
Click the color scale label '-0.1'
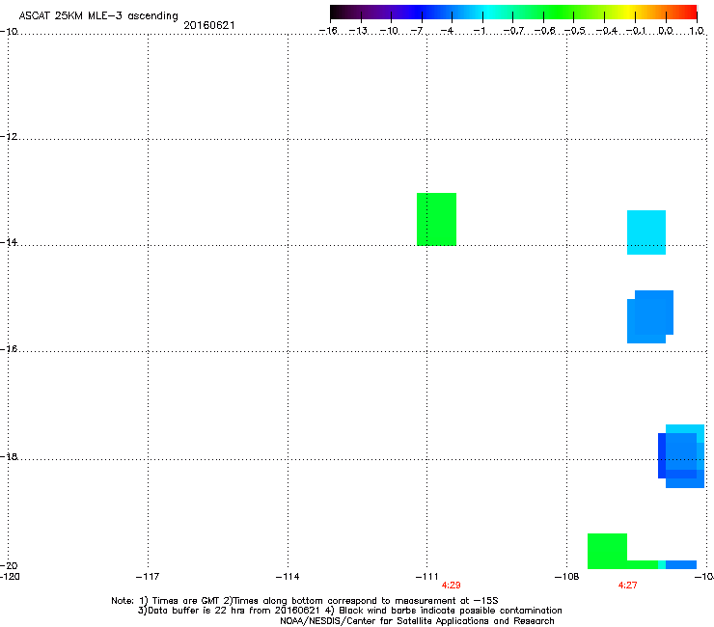[636, 31]
